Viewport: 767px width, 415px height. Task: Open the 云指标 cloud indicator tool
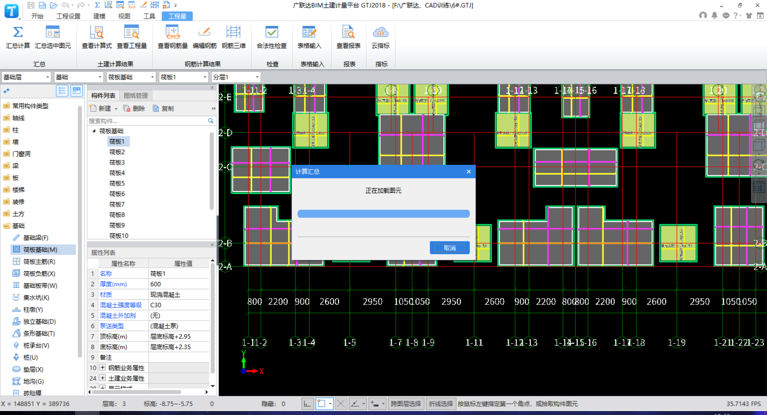click(380, 37)
